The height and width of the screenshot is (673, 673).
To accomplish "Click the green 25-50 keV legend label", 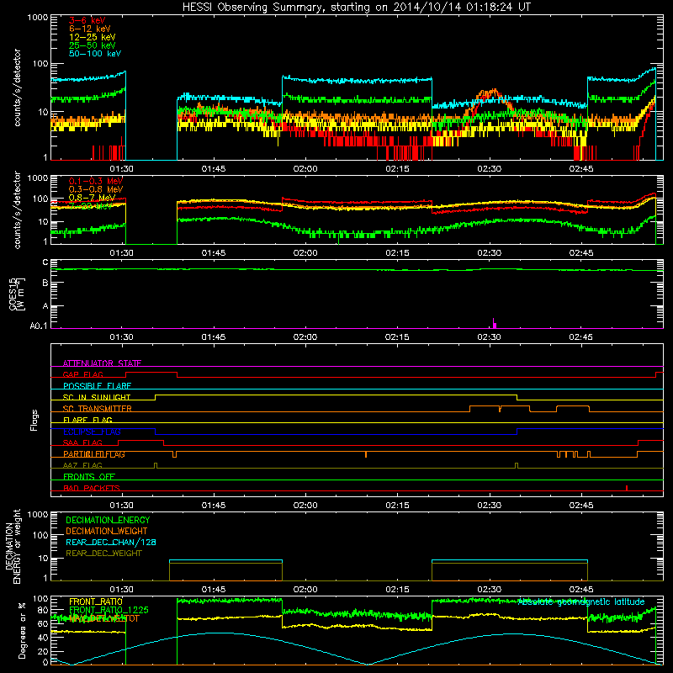I will (x=93, y=45).
